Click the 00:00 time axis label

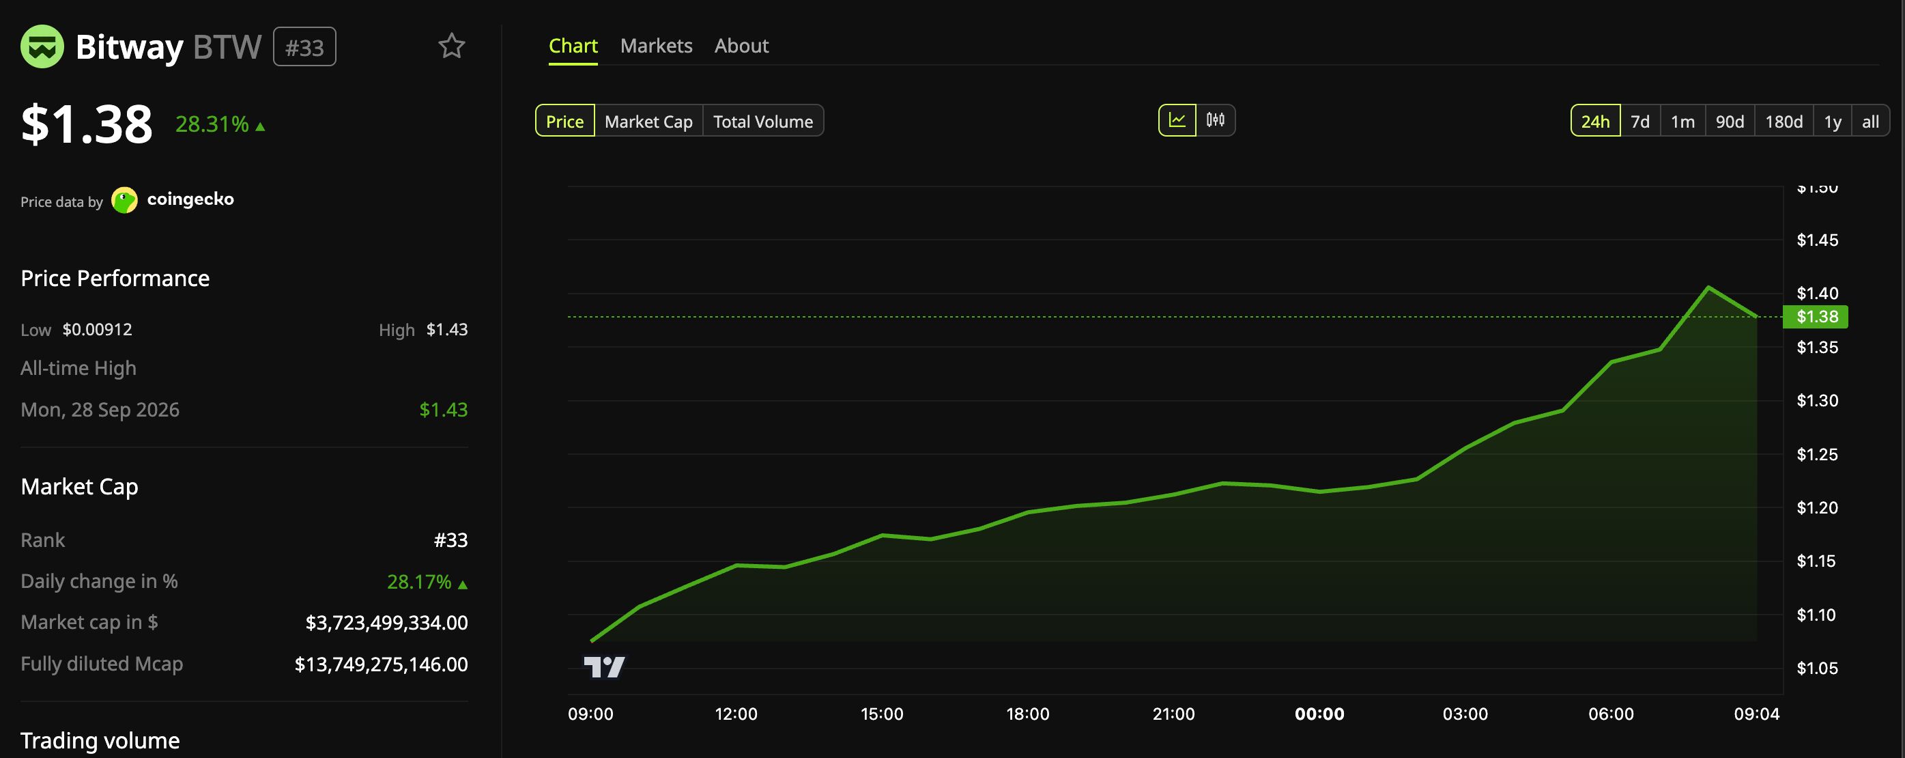pyautogui.click(x=1319, y=714)
